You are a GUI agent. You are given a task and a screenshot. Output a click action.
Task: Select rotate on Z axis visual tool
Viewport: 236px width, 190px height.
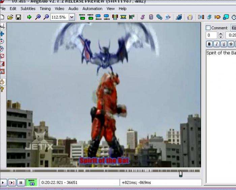click(x=2, y=41)
